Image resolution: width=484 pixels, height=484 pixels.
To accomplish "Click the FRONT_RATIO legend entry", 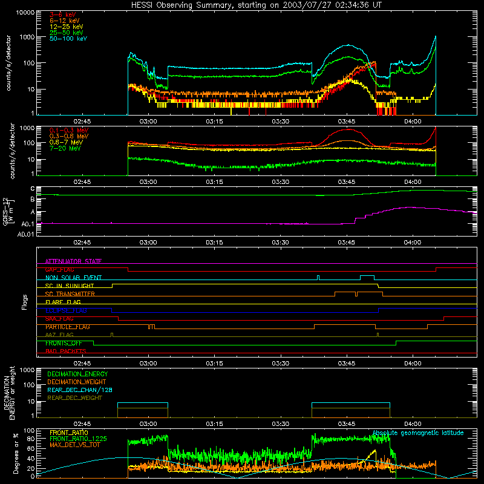I will click(69, 433).
